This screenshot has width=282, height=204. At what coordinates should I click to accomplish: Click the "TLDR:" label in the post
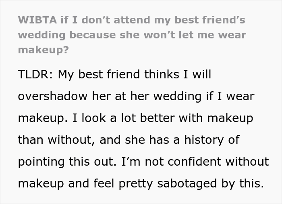point(35,74)
